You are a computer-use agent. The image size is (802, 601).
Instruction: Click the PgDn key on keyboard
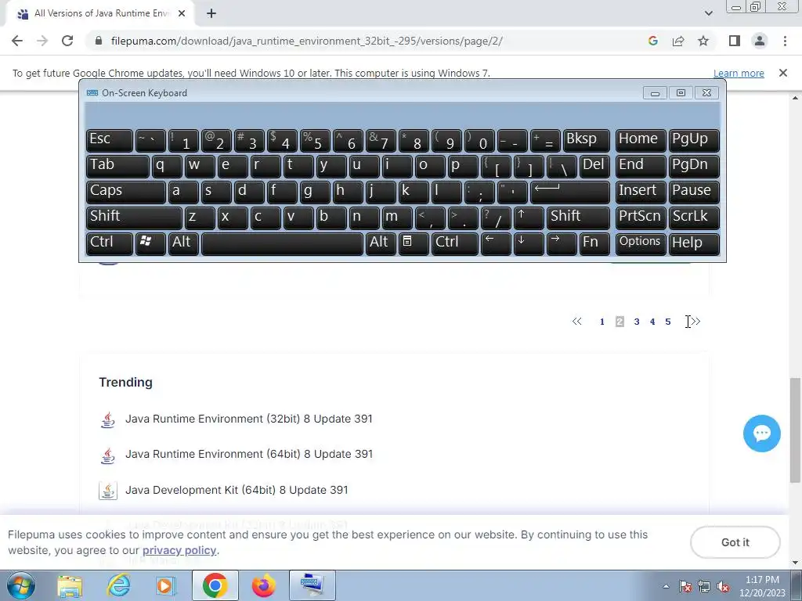[694, 166]
